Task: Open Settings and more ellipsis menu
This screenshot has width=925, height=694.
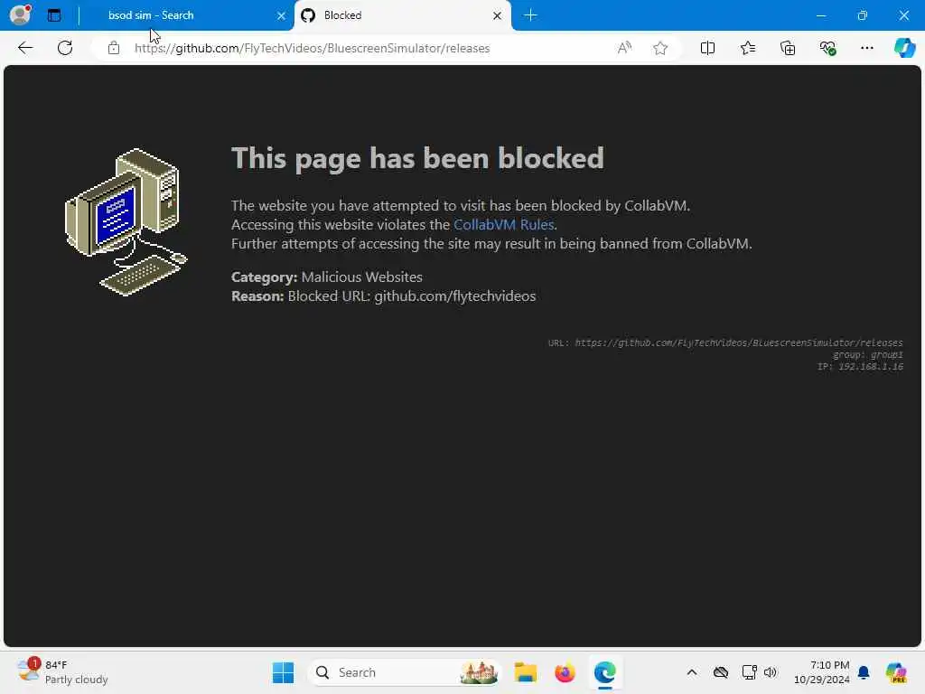Action: [866, 48]
